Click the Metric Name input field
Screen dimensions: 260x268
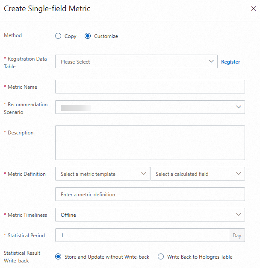tap(150, 87)
